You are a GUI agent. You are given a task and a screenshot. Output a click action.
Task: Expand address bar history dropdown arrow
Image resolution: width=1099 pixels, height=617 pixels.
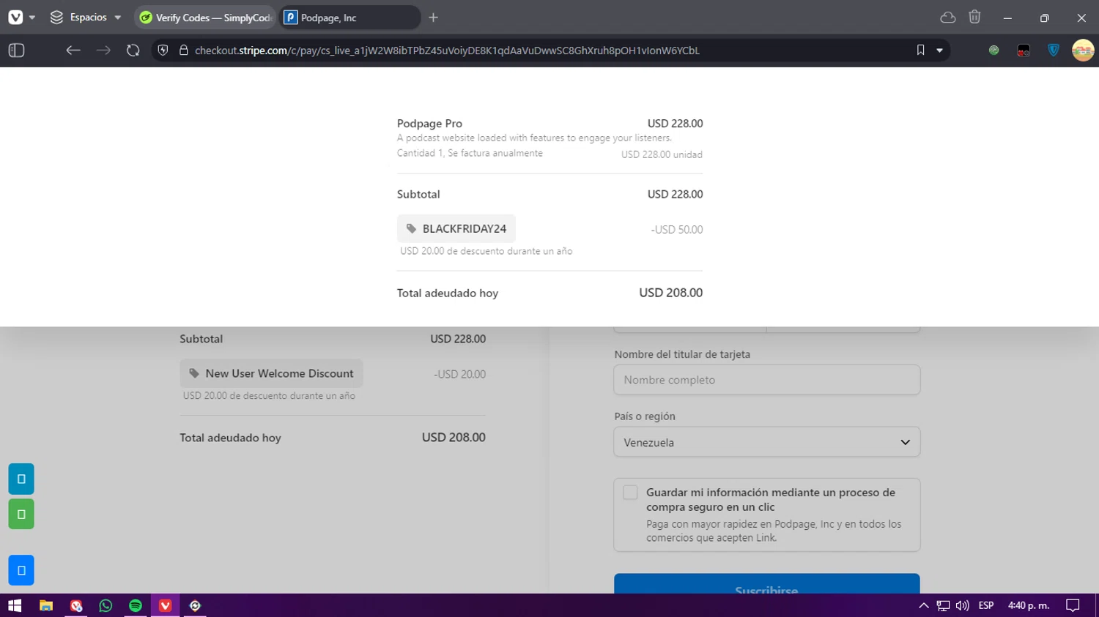click(939, 51)
